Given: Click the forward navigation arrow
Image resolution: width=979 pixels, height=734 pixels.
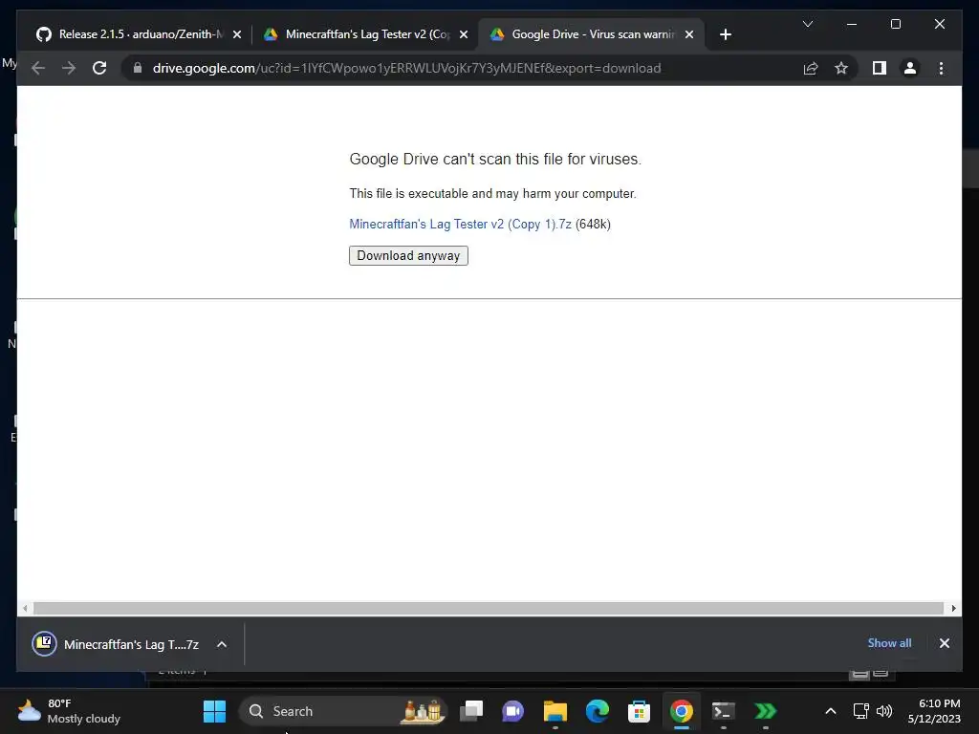Looking at the screenshot, I should click(69, 68).
